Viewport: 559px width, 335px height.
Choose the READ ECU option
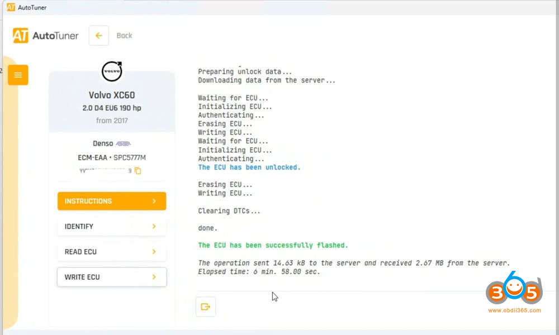pyautogui.click(x=112, y=252)
